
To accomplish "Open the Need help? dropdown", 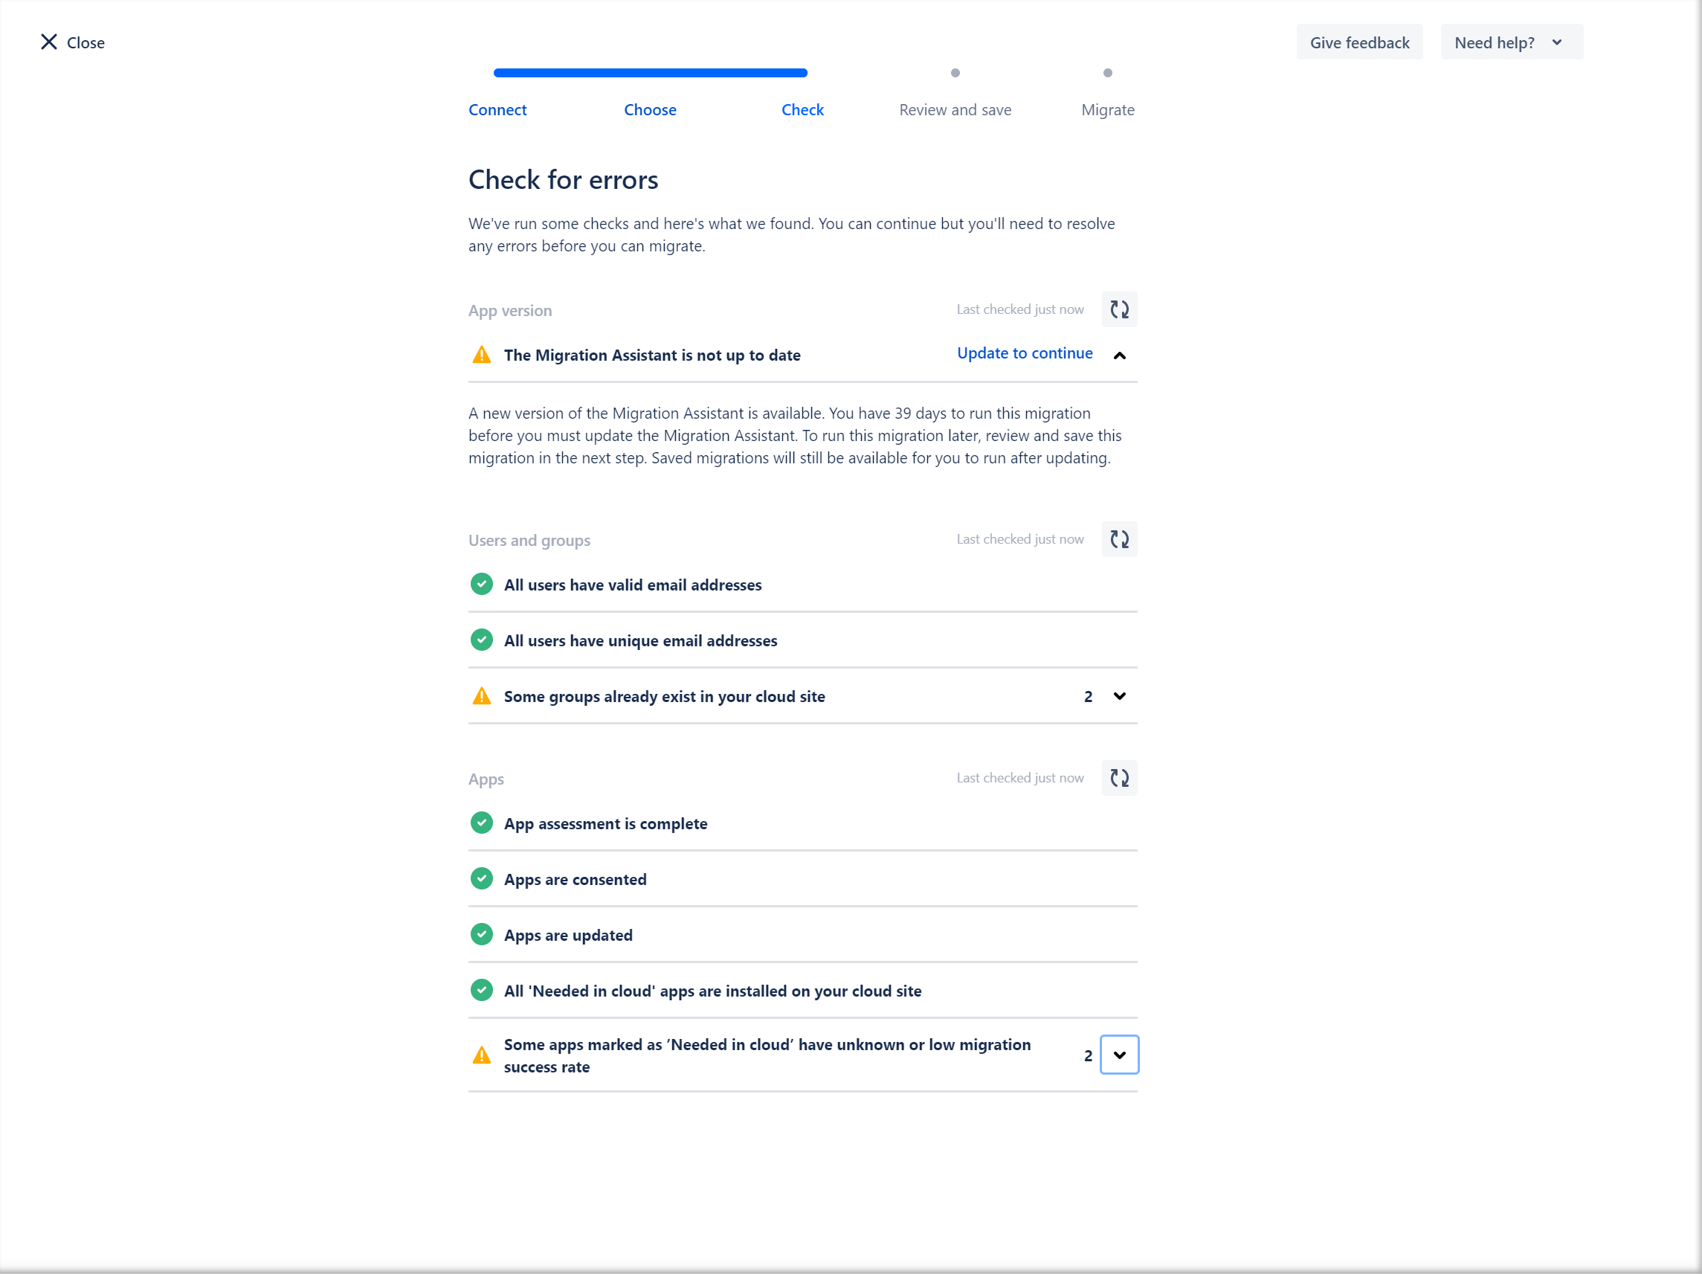I will coord(1510,42).
